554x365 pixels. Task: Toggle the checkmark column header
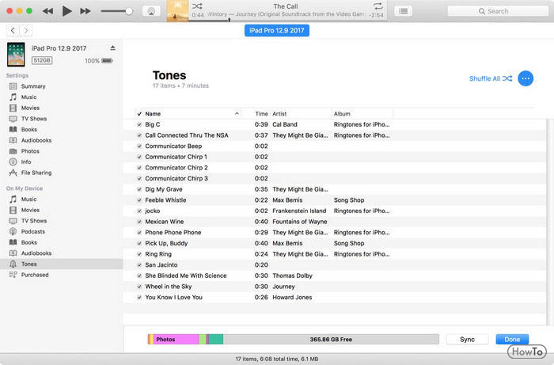139,114
